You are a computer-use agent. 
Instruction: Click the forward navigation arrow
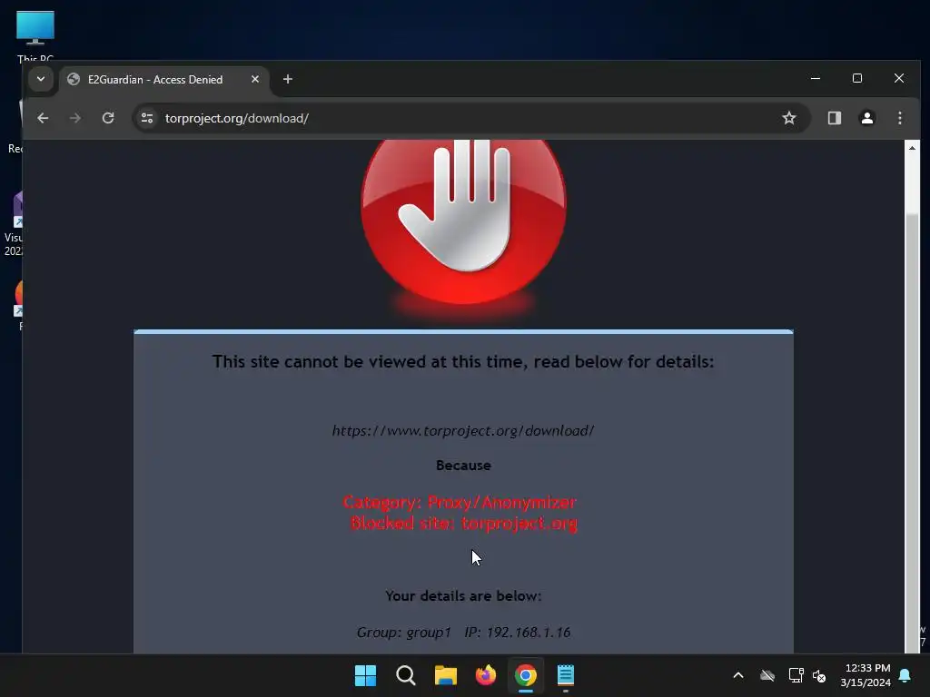pos(74,118)
